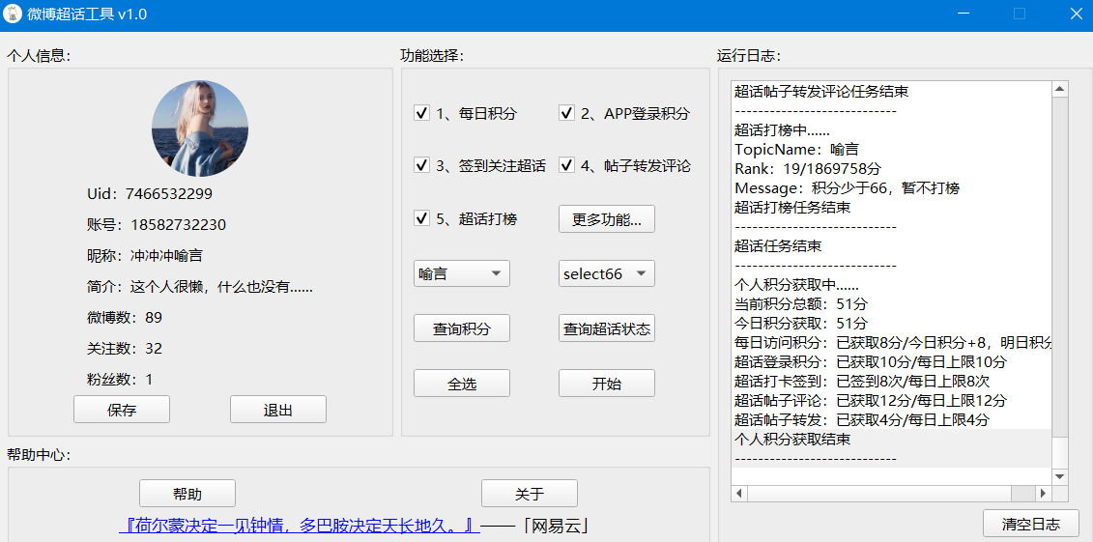Image resolution: width=1093 pixels, height=542 pixels.
Task: Click the Uid: 7466532299 text
Action: (x=150, y=193)
